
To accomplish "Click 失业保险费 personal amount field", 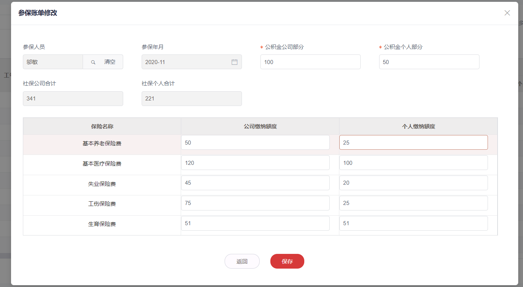I will point(413,183).
